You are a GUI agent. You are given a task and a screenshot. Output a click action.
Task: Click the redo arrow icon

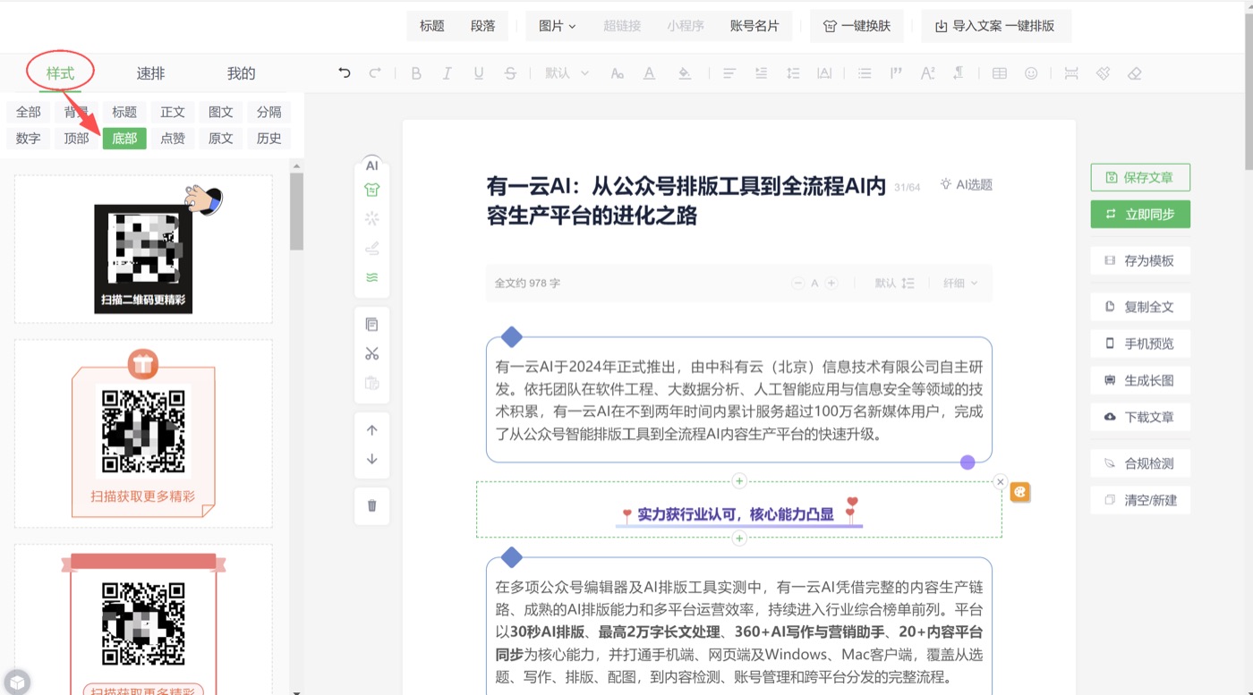click(375, 73)
